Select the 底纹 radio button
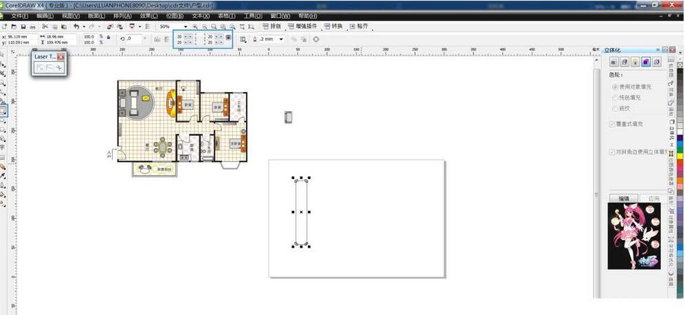 coord(615,108)
